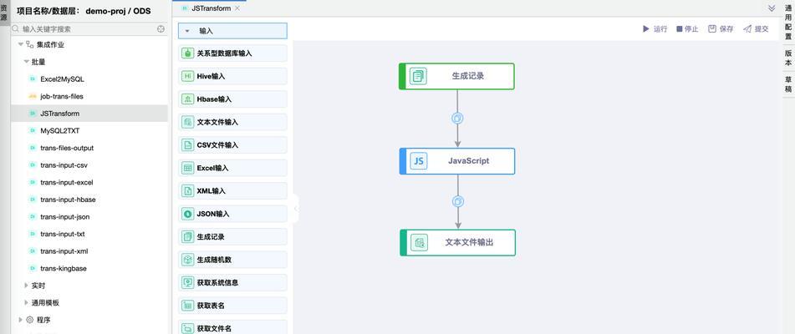Screen dimensions: 795x334
Task: Select the 文本文件输出 node on the canvas
Action: pyautogui.click(x=458, y=242)
